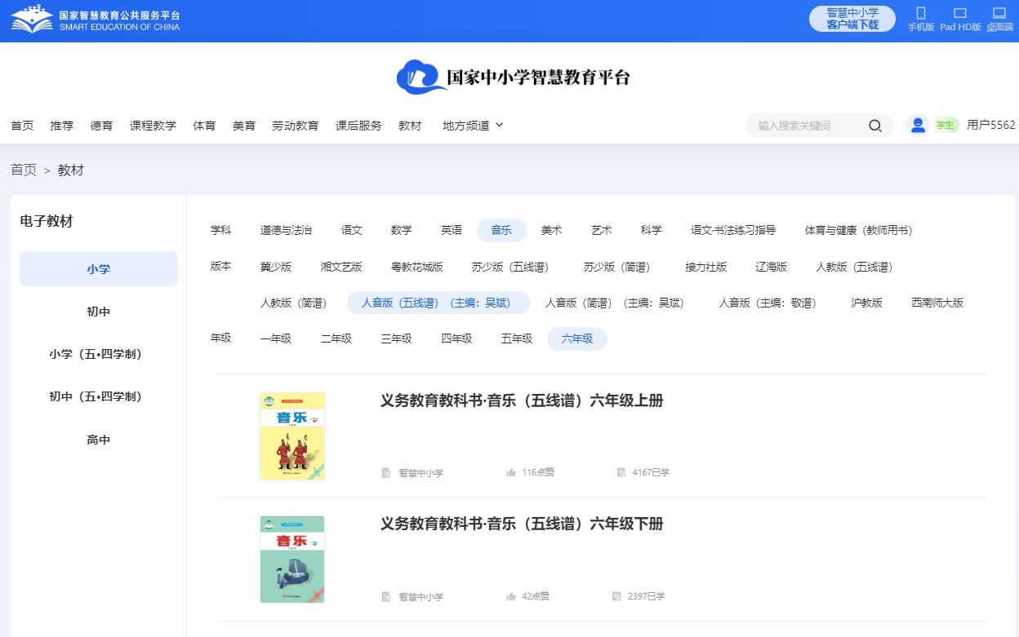Choose subject 道德与法治
The height and width of the screenshot is (637, 1019).
[286, 231]
